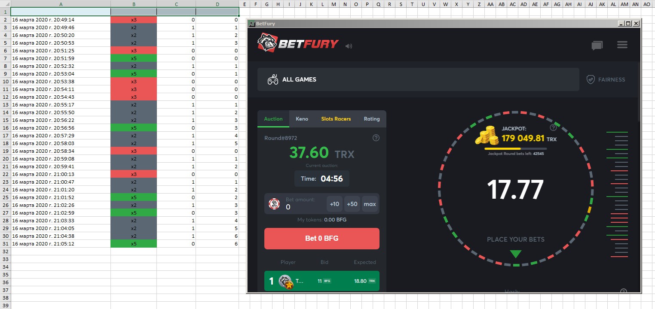Add 50 with the +50 button

tap(352, 204)
